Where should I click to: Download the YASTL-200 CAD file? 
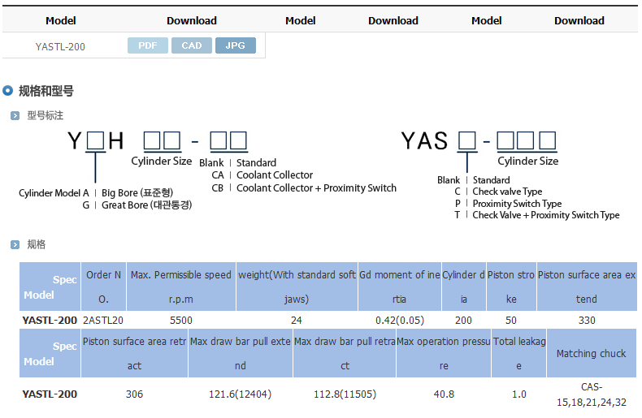click(191, 45)
